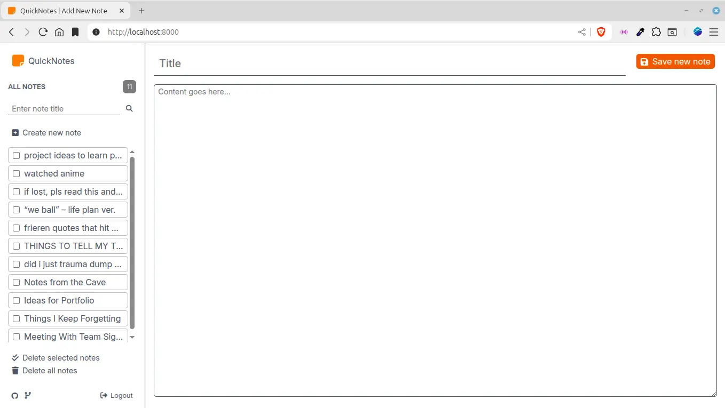Switch to the QuickNotes browser tab
This screenshot has height=408, width=725.
(64, 10)
